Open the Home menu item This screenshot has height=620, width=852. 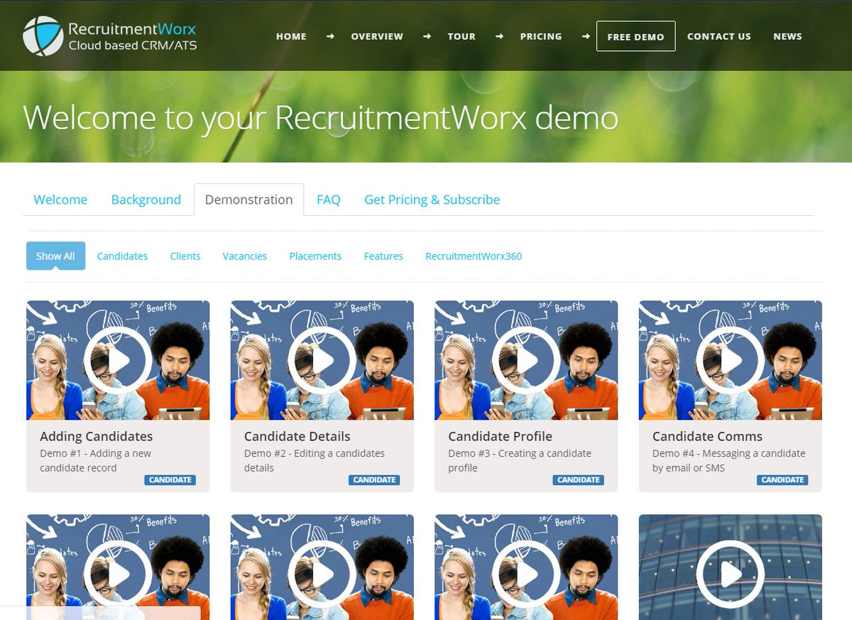(291, 36)
